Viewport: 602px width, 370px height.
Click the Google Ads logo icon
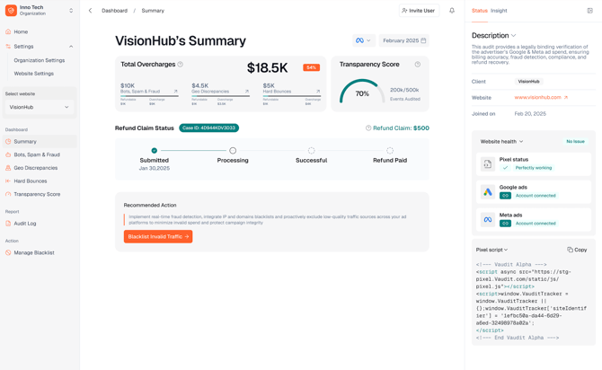pyautogui.click(x=488, y=192)
